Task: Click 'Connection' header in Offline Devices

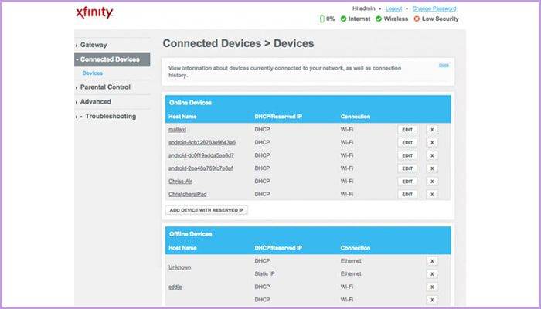Action: (x=356, y=248)
